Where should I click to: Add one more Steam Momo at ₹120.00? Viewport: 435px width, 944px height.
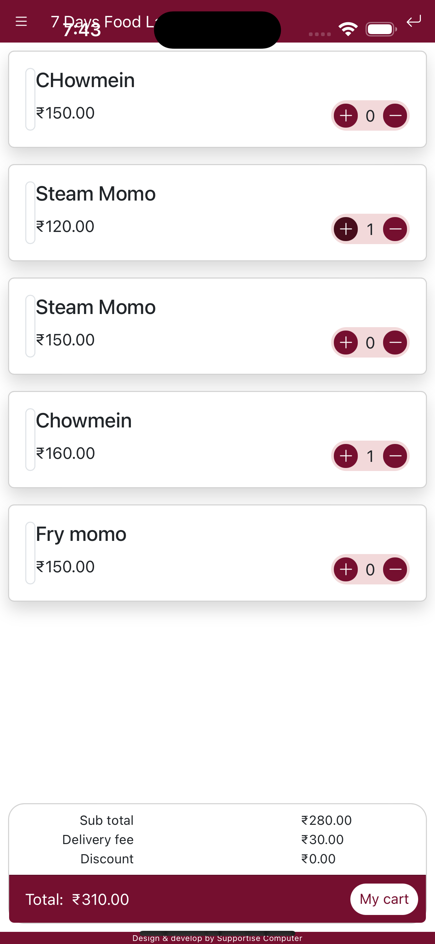[346, 229]
